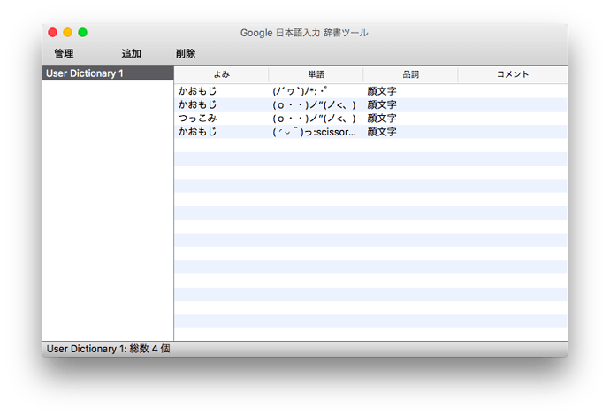Viewport: 610px width, 416px height.
Task: Select the つっこみ reading cell
Action: click(197, 118)
